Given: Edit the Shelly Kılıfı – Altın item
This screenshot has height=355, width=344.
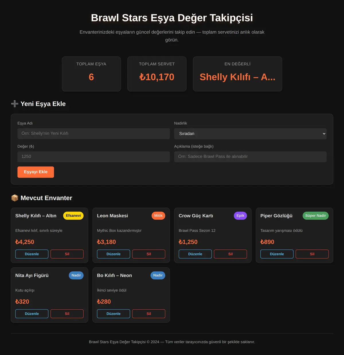Looking at the screenshot, I should (32, 254).
